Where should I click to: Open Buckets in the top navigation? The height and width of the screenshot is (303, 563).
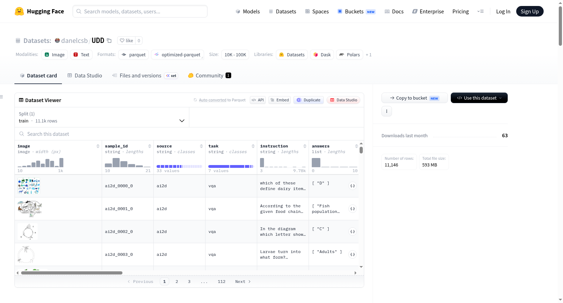pyautogui.click(x=356, y=11)
